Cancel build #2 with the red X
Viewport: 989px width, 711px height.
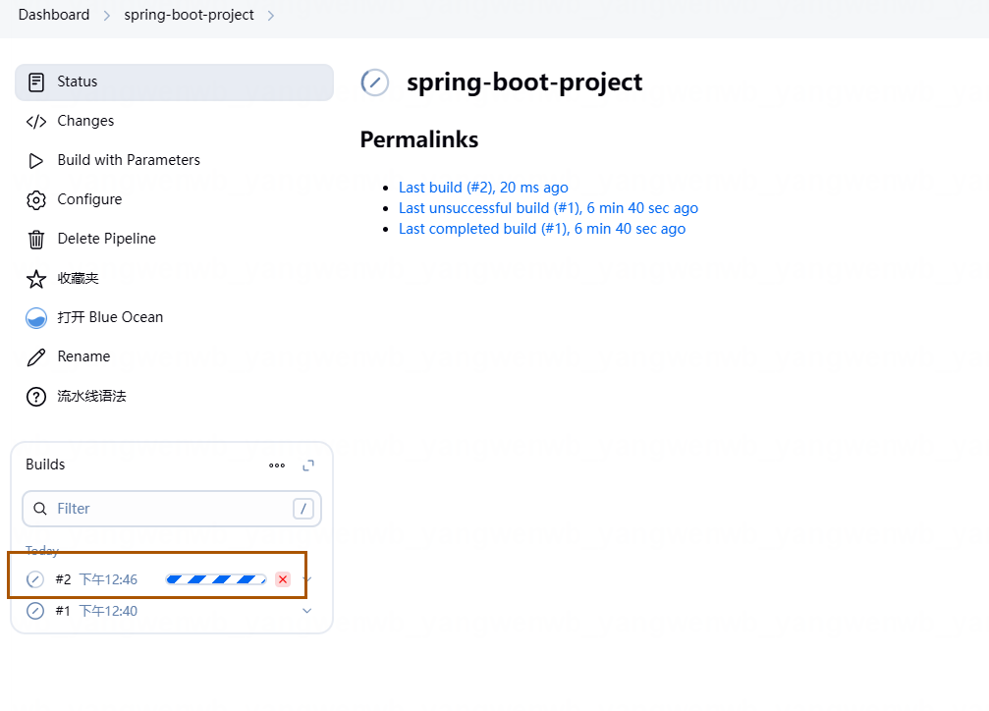click(283, 579)
